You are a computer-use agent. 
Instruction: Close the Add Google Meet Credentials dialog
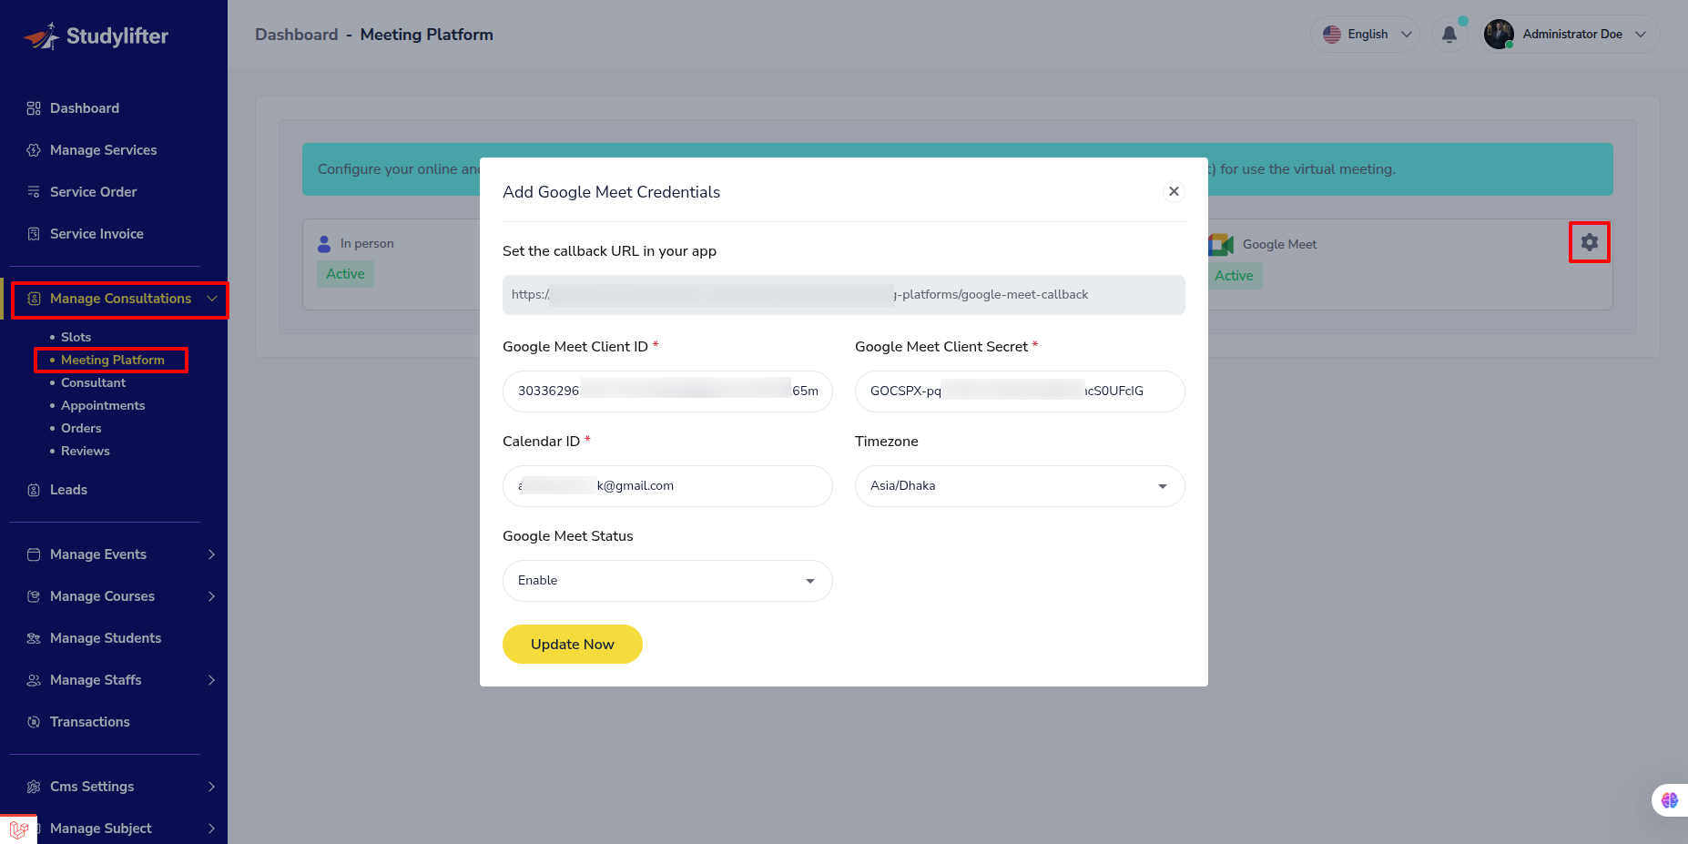click(1174, 191)
